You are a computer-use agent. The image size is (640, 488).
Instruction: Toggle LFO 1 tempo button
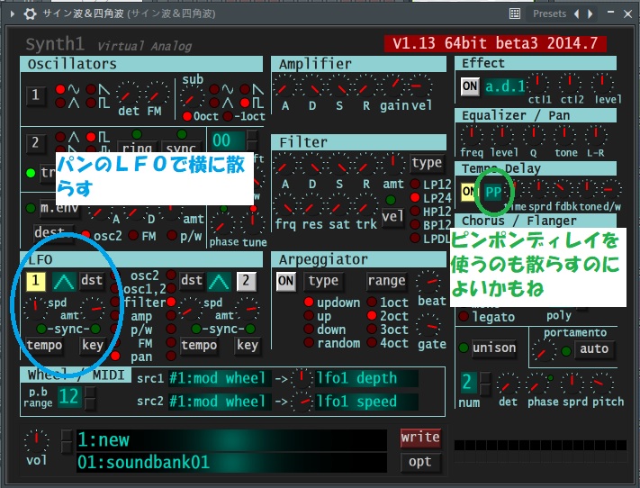coord(44,346)
